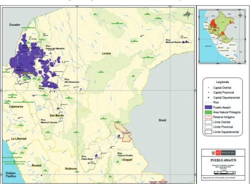Click the 'Capital Distrital' legend label
The width and height of the screenshot is (250, 184).
tap(222, 88)
